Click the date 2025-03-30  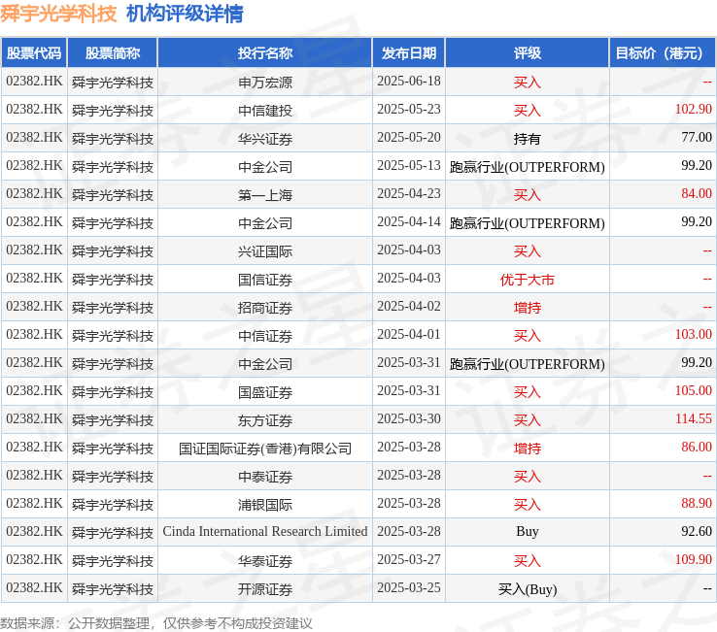(409, 418)
